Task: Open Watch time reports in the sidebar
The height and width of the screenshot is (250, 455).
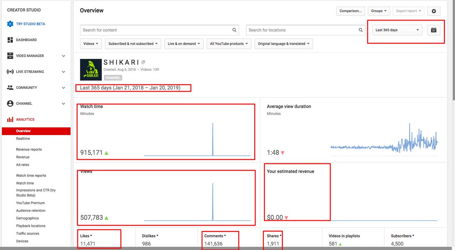Action: click(31, 175)
